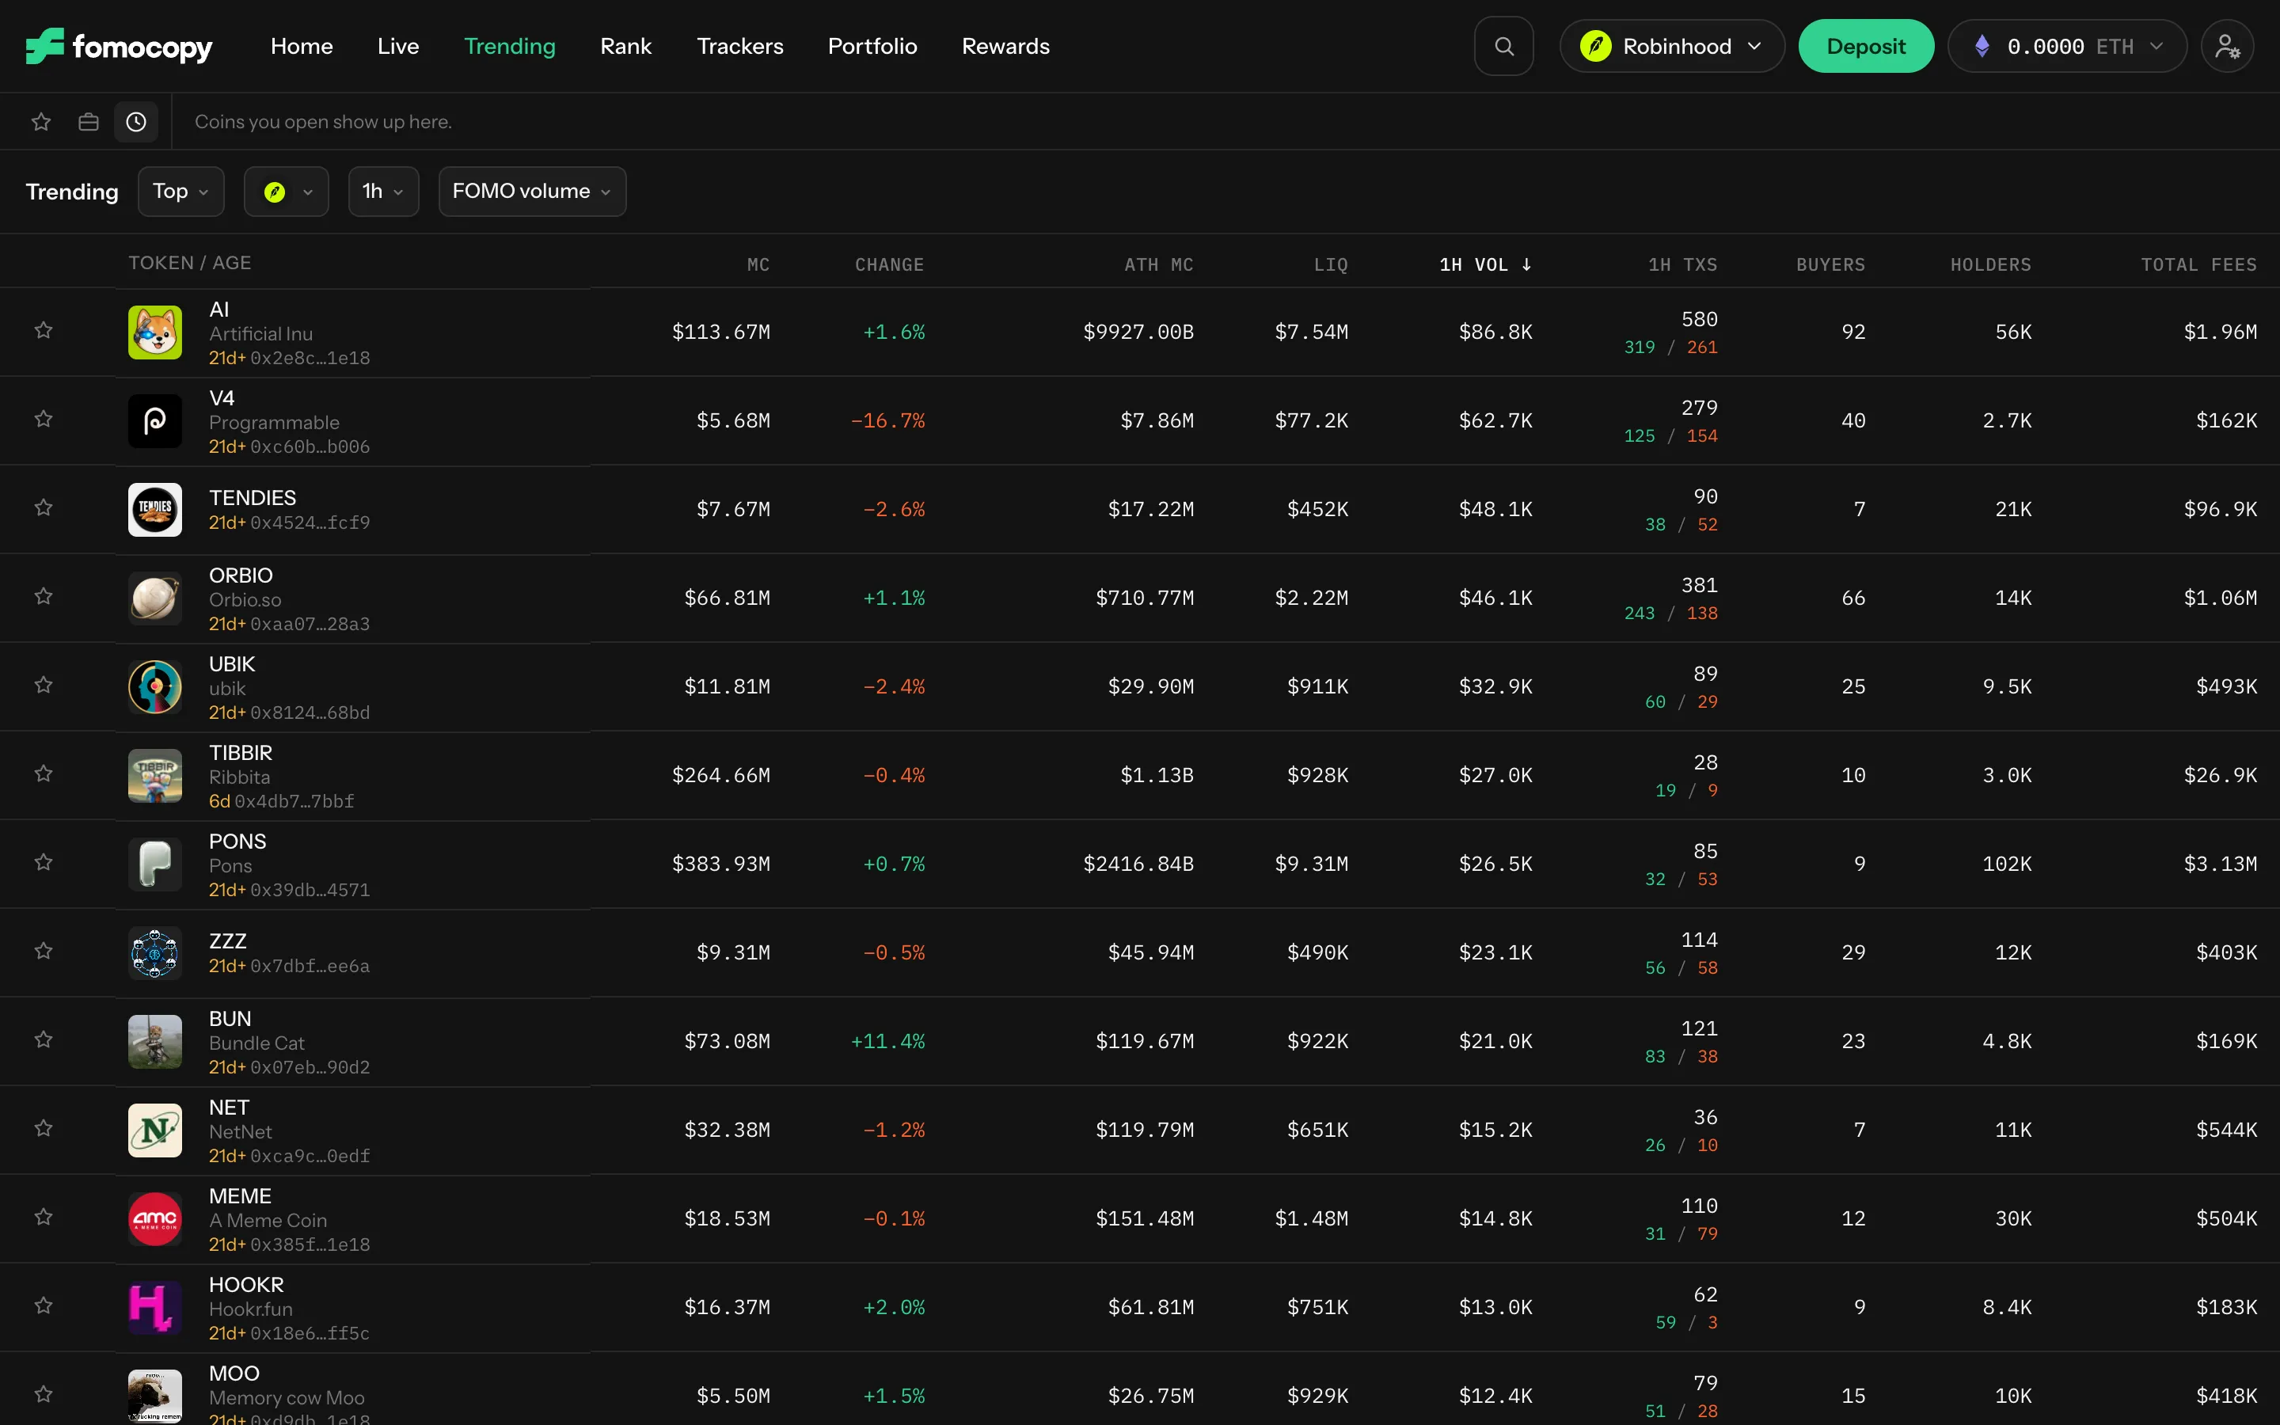The image size is (2280, 1425).
Task: Open the search icon button
Action: [1503, 46]
